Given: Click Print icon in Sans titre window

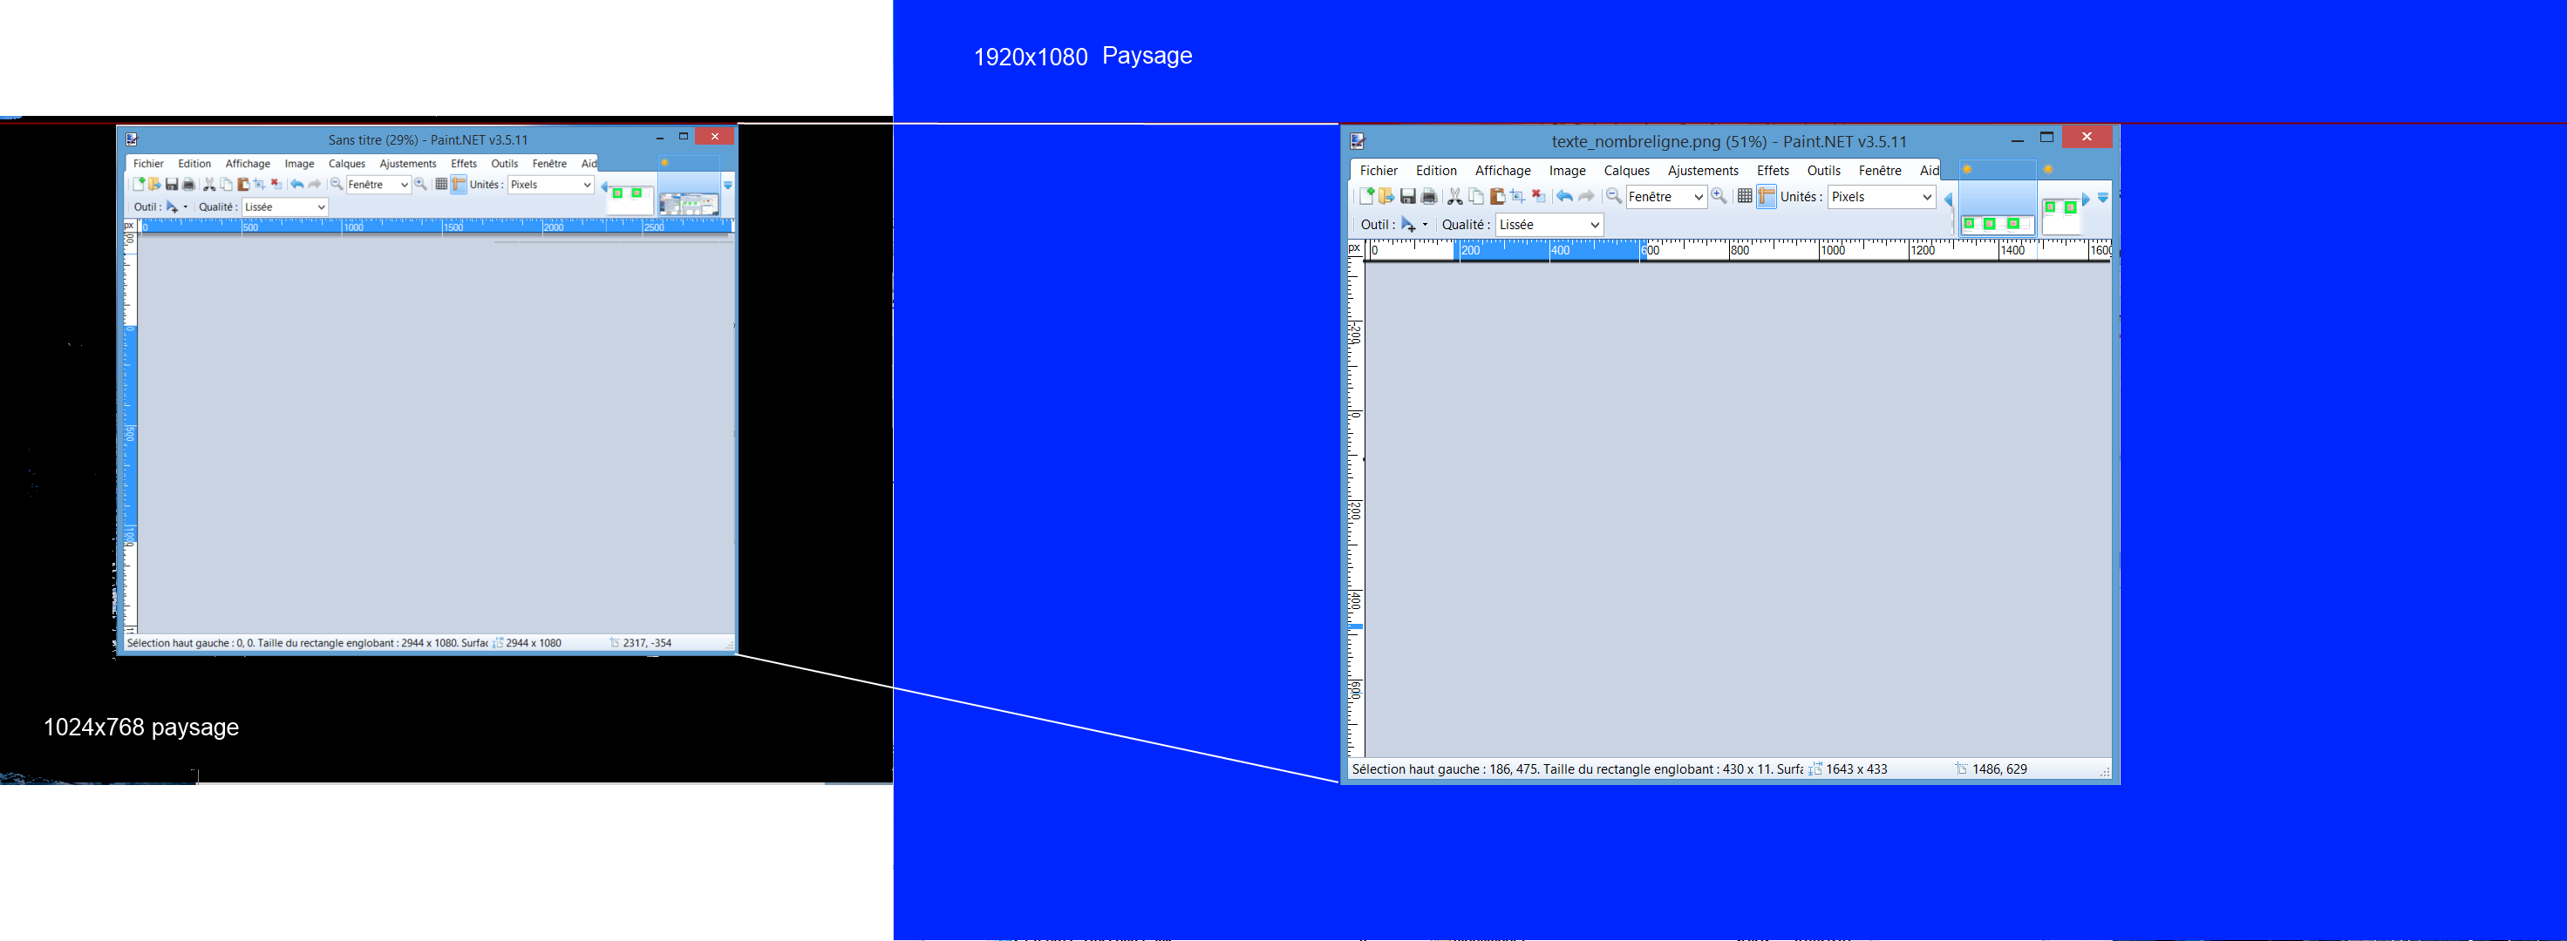Looking at the screenshot, I should pos(188,184).
